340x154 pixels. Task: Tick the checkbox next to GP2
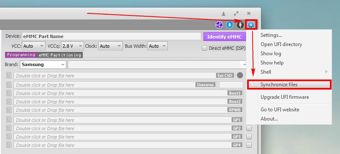point(249,128)
